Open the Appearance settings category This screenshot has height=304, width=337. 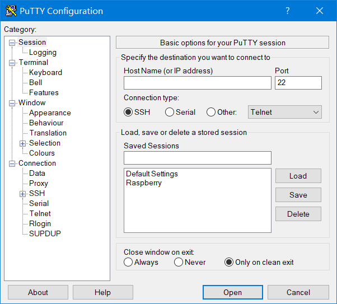pyautogui.click(x=50, y=113)
